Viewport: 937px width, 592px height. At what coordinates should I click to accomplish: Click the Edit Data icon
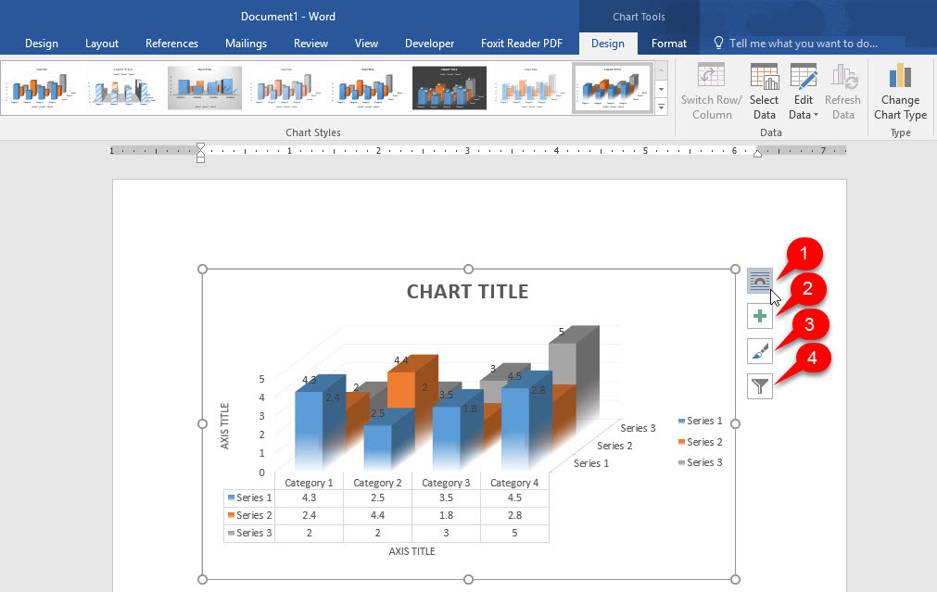pos(803,79)
